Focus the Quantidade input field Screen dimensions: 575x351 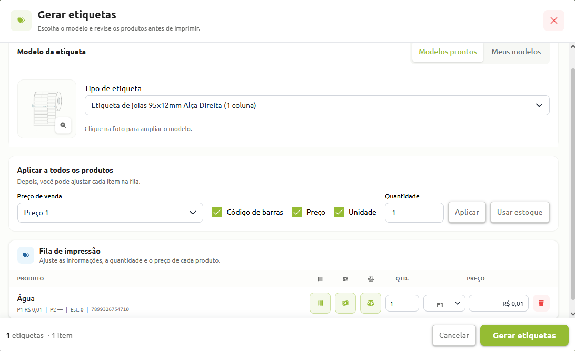click(x=414, y=213)
